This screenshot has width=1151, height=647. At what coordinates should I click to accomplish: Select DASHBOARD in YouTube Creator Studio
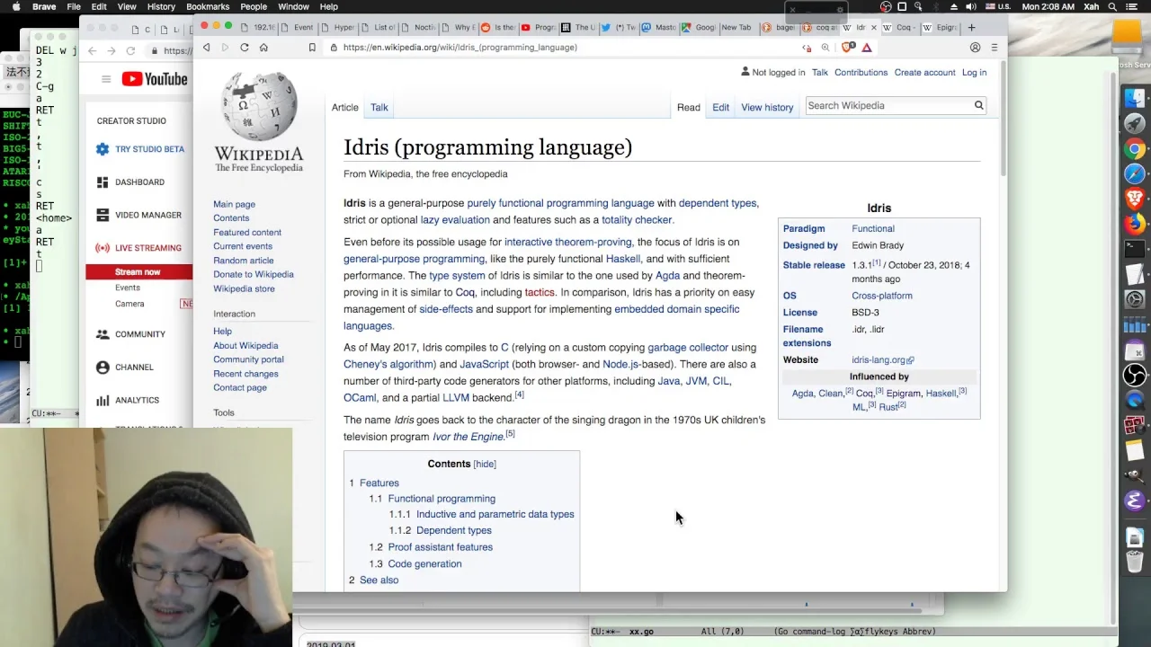[x=139, y=182]
